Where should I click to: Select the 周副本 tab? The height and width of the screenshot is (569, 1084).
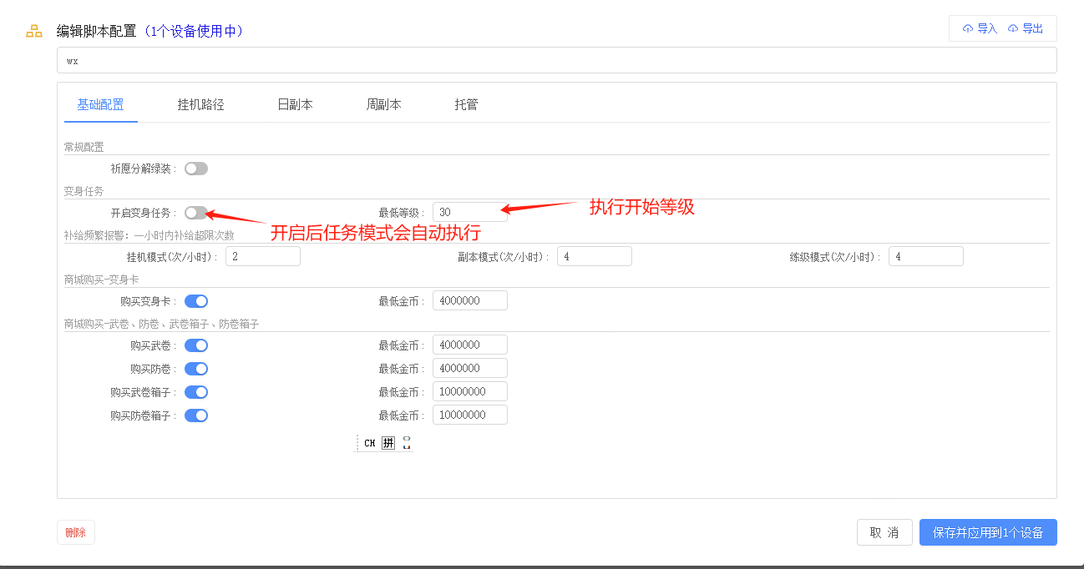pyautogui.click(x=383, y=105)
